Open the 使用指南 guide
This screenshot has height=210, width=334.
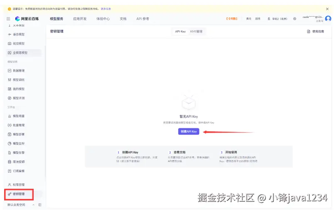point(315,32)
